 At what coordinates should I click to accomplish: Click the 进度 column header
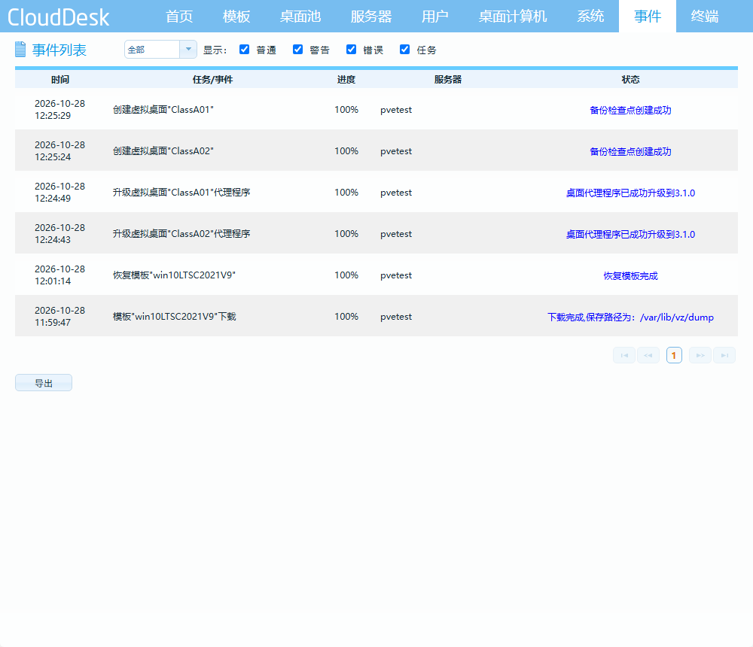click(346, 79)
